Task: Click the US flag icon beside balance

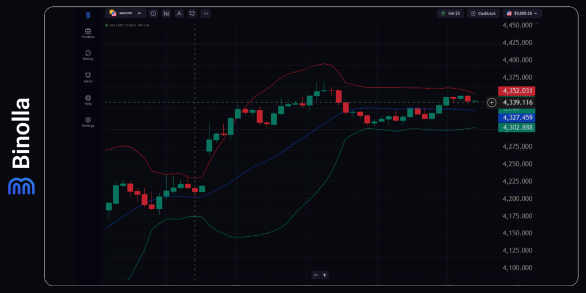Action: tap(509, 14)
